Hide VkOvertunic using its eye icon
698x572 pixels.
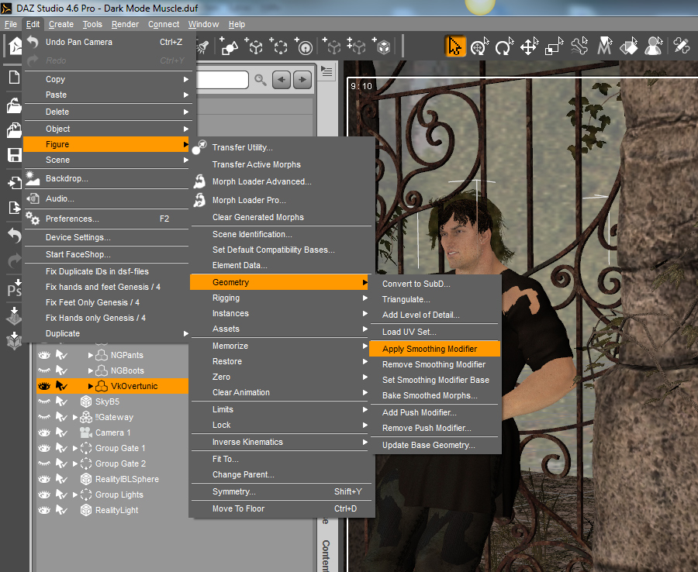(44, 386)
